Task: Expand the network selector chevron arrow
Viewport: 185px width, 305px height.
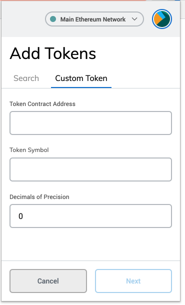Action: [x=134, y=19]
